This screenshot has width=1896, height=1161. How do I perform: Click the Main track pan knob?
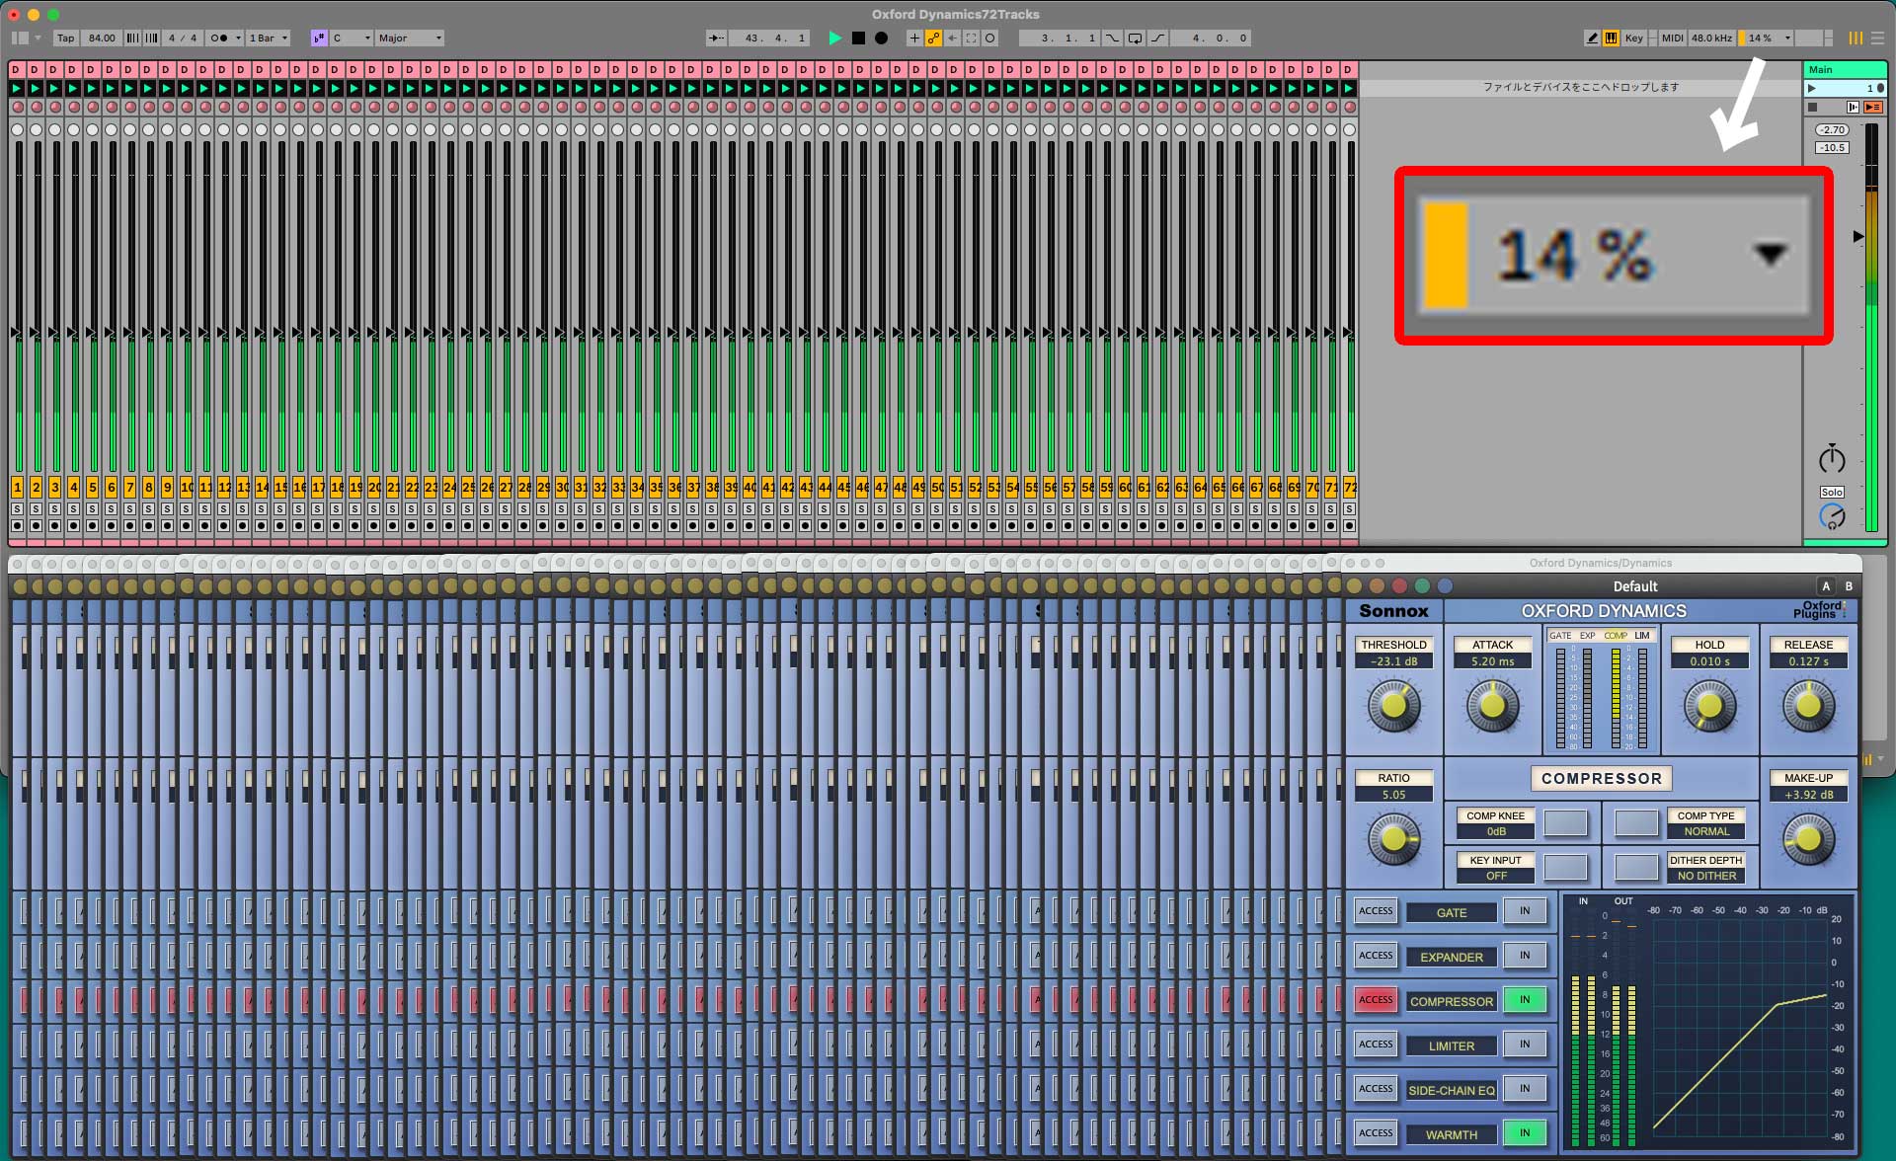pyautogui.click(x=1832, y=459)
